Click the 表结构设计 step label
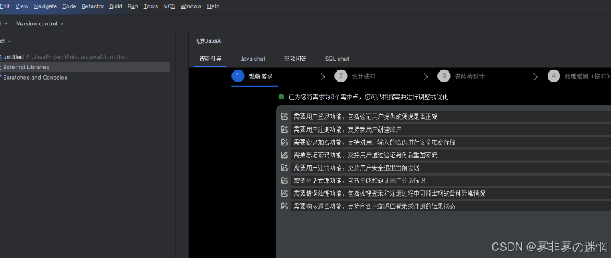The image size is (611, 258). tap(470, 76)
